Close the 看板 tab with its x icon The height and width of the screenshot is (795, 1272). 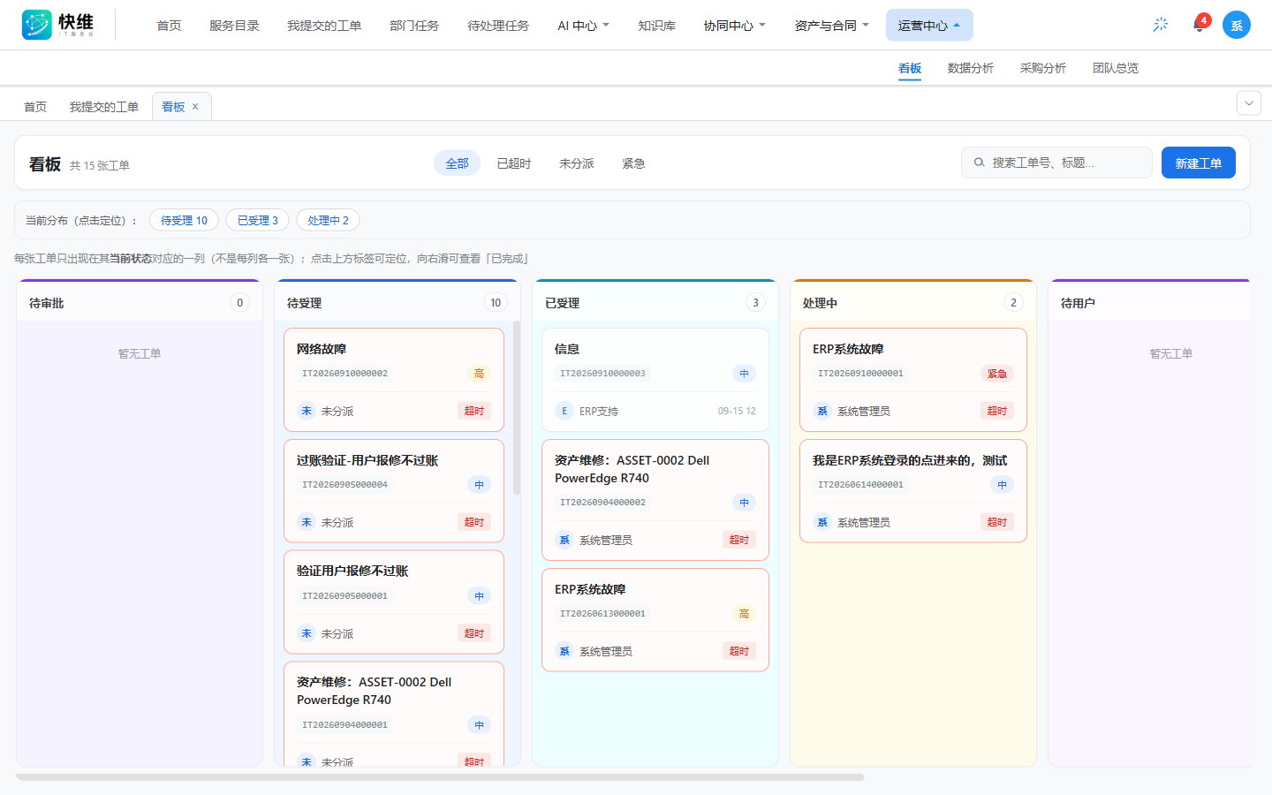tap(195, 107)
